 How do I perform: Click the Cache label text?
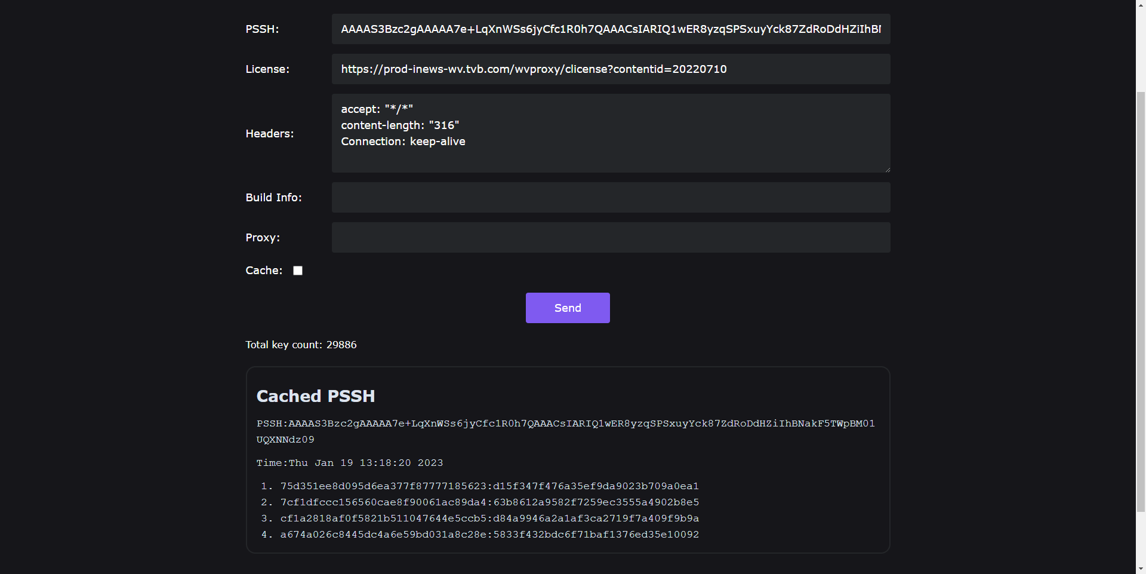(264, 271)
